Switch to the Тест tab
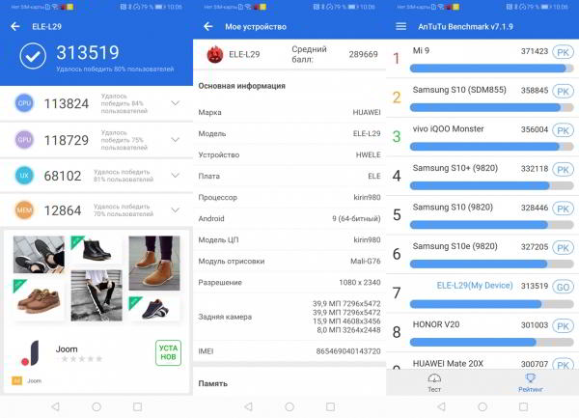This screenshot has width=579, height=418. click(434, 382)
